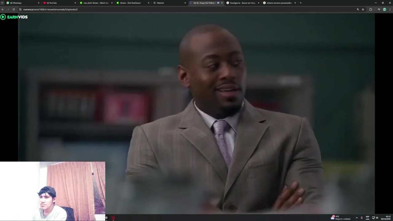Close the fisostigmine search tab

click(x=259, y=3)
